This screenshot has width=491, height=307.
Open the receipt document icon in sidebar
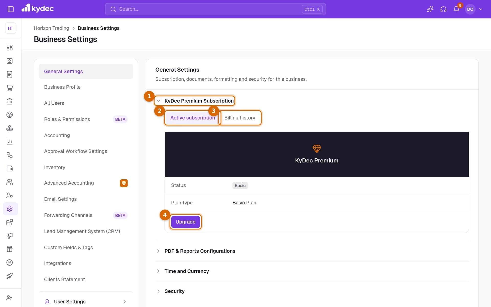9,74
